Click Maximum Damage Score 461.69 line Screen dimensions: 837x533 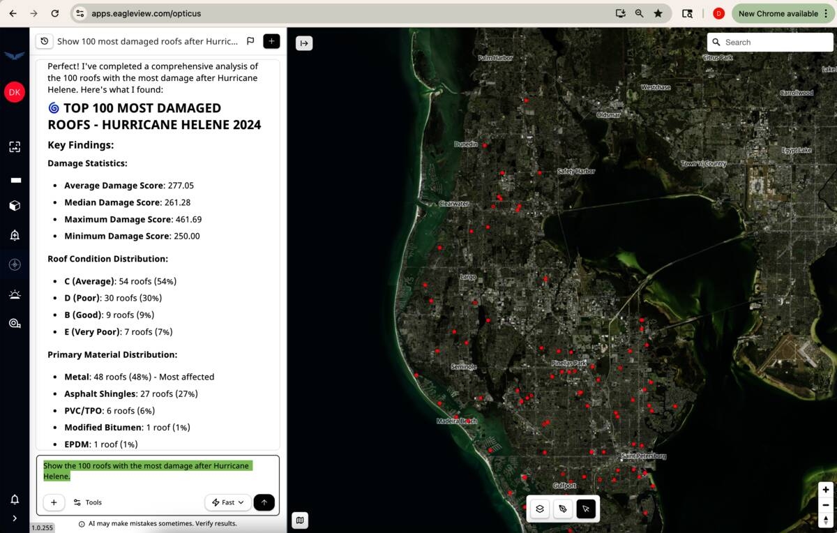click(133, 219)
